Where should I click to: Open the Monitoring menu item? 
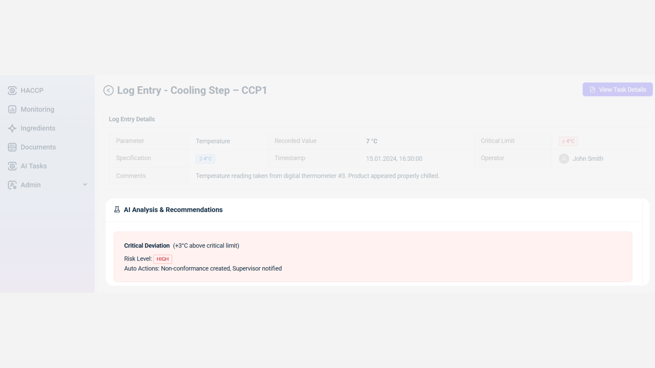37,109
